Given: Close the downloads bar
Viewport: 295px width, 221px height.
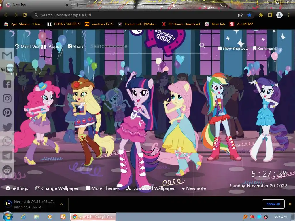Looking at the screenshot, I should tap(290, 204).
